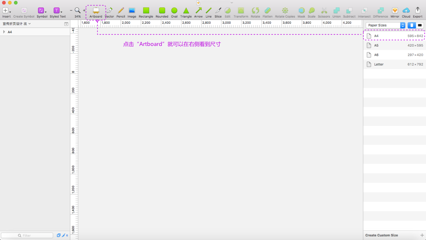
Task: Select the Artboard tool
Action: coord(96,12)
